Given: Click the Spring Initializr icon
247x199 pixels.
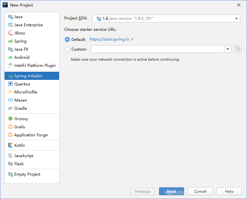Looking at the screenshot, I should click(10, 76).
